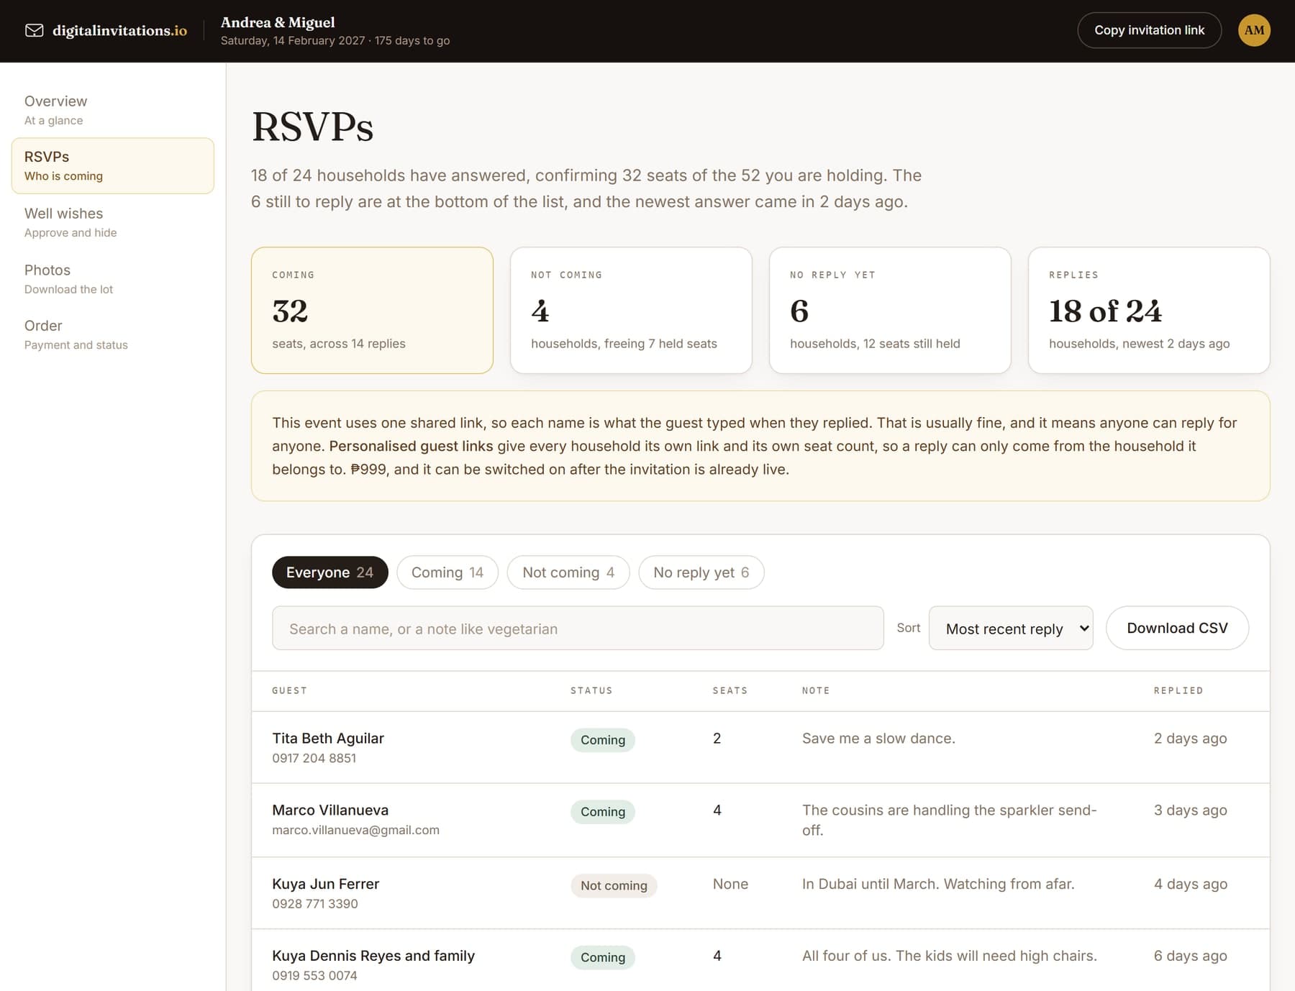
Task: Click phone number 0919 553 0074
Action: tap(314, 976)
